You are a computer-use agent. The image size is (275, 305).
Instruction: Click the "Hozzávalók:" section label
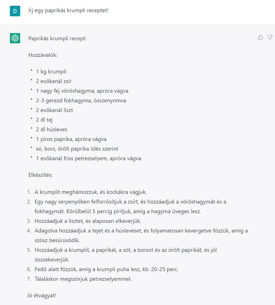pos(43,55)
